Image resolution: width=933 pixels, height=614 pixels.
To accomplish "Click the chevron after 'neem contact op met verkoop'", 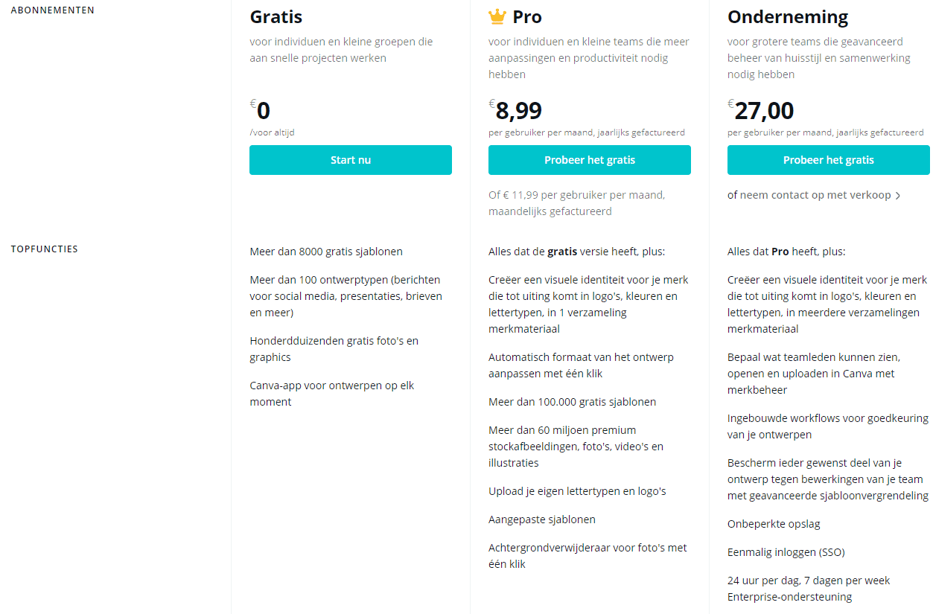I will tap(898, 196).
